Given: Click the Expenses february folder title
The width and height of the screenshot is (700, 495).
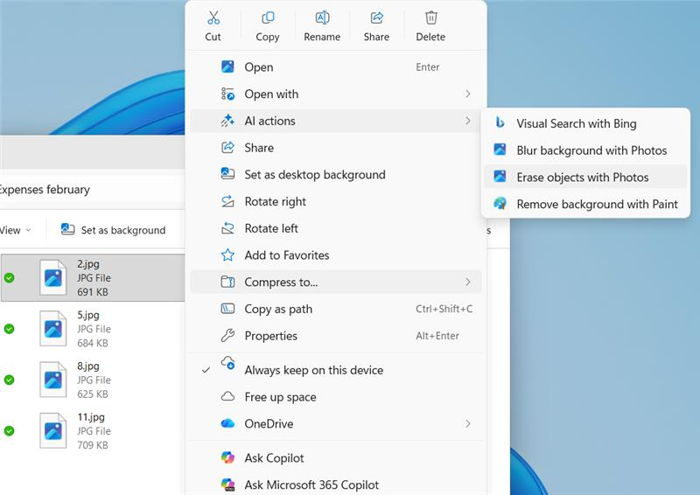Looking at the screenshot, I should (x=45, y=189).
